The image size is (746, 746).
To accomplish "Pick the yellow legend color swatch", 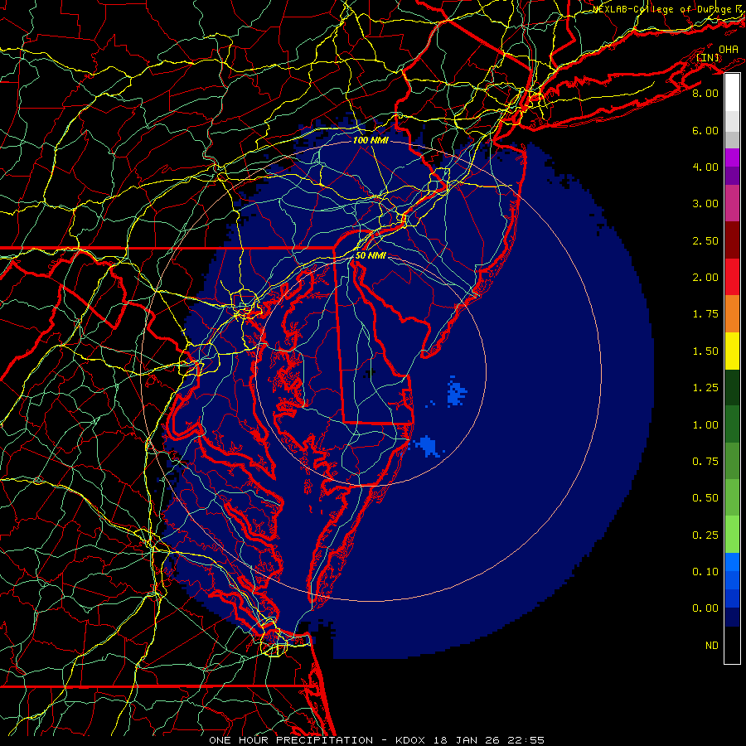I will coord(732,351).
